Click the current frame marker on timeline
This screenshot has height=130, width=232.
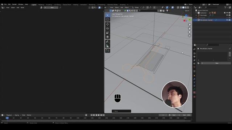[x=7, y=118]
